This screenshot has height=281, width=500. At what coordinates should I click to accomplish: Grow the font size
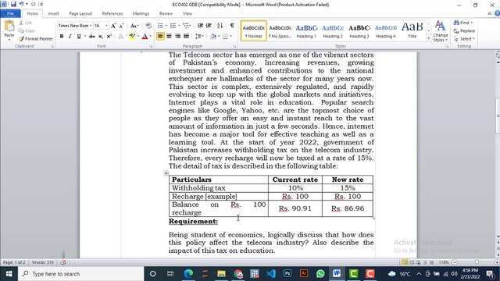coord(113,26)
